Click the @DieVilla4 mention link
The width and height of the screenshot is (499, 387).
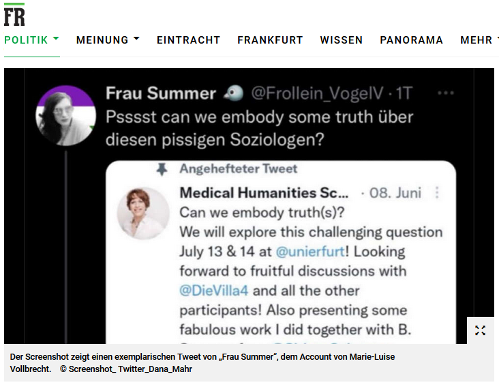pos(214,291)
